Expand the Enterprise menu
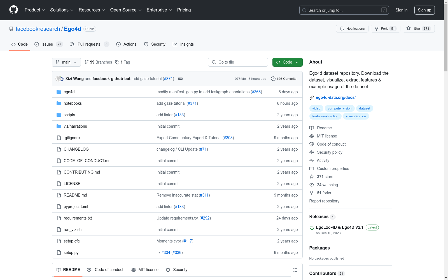Image resolution: width=448 pixels, height=280 pixels. pyautogui.click(x=159, y=10)
